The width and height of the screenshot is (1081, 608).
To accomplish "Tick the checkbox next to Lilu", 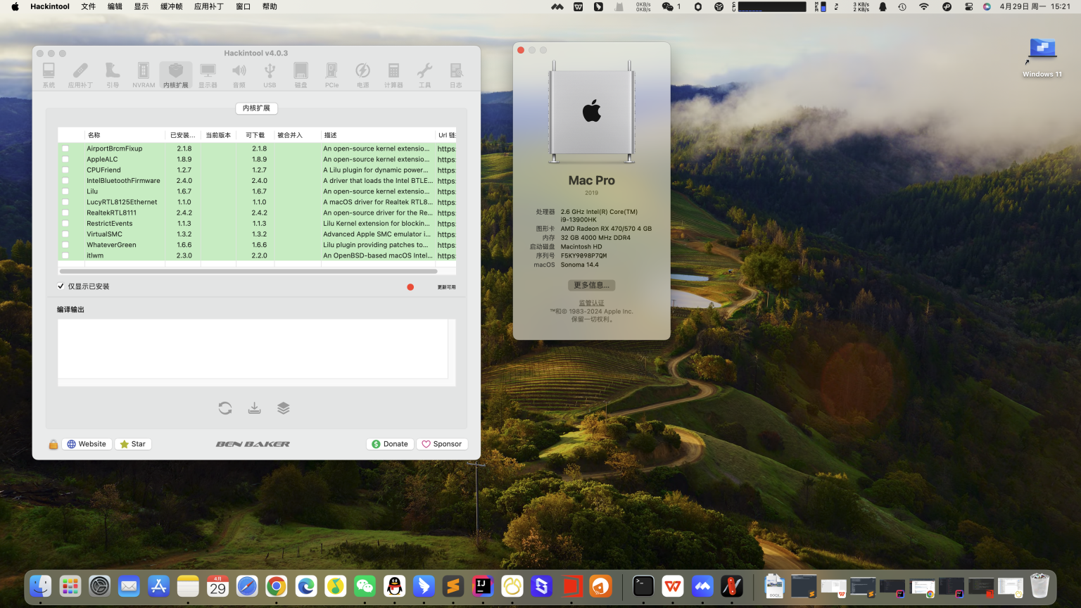I will coord(65,191).
